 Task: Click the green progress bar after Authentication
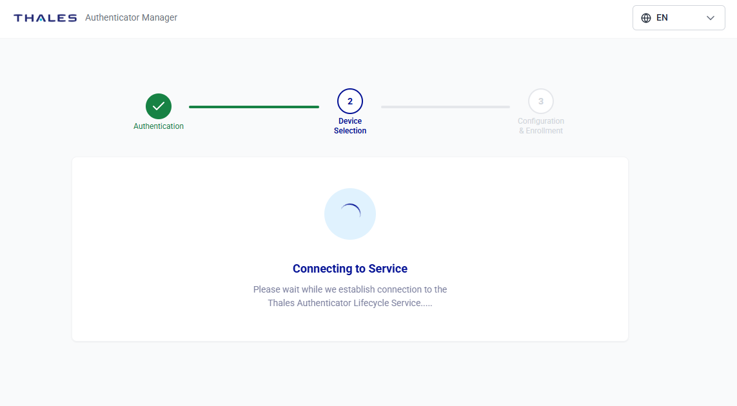(254, 107)
